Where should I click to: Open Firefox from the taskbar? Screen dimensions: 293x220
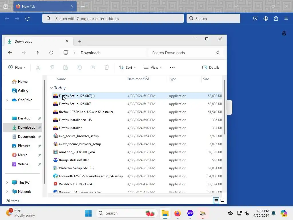point(177,213)
